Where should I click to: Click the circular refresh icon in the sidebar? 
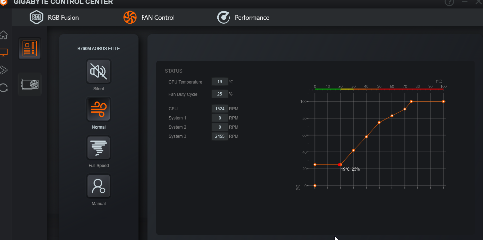point(4,87)
